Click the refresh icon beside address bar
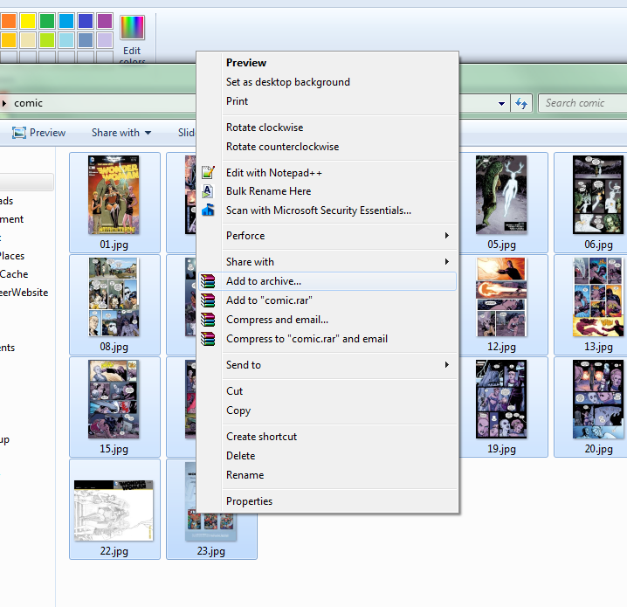 (521, 103)
